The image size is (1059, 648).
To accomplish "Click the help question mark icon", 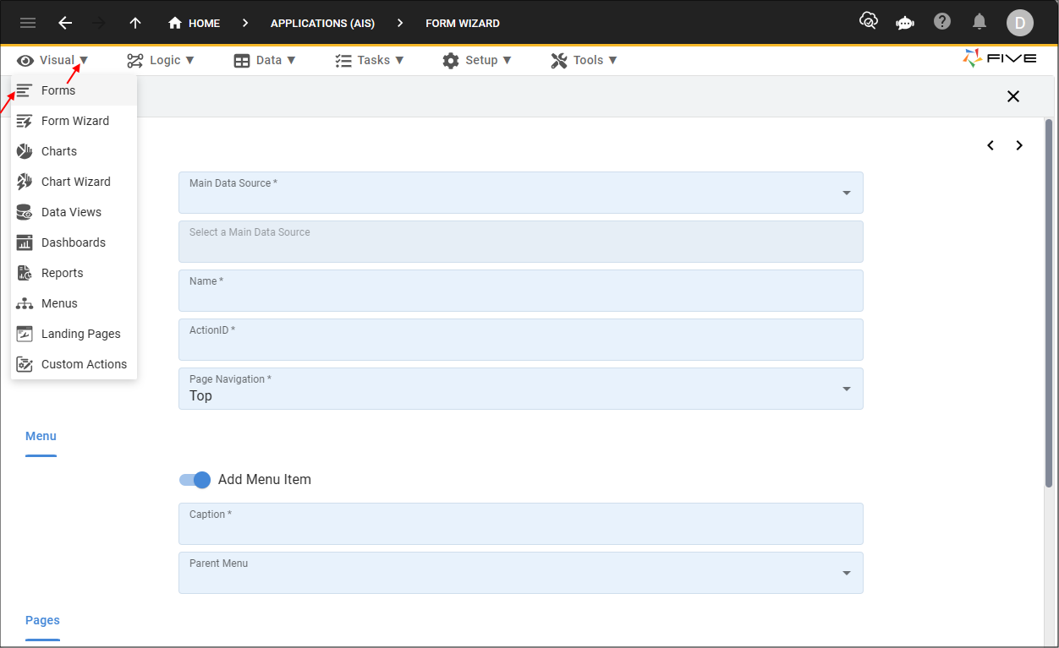I will click(x=942, y=22).
